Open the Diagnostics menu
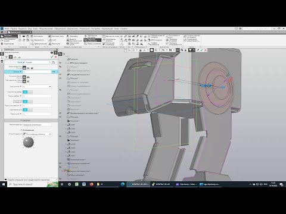 click(73, 29)
